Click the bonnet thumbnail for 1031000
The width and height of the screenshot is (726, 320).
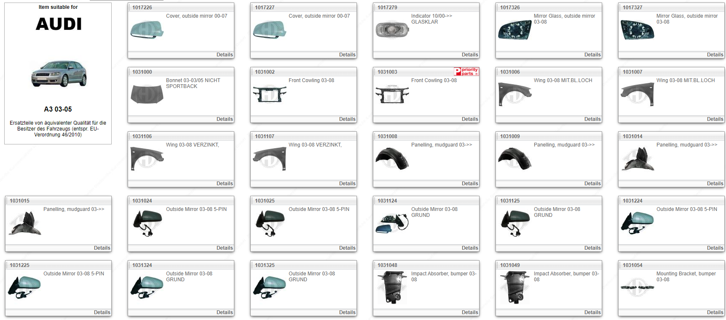(x=147, y=94)
